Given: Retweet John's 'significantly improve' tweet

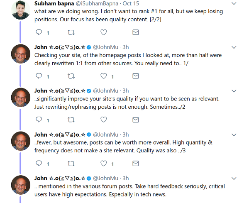Looking at the screenshot, I should [72, 120].
